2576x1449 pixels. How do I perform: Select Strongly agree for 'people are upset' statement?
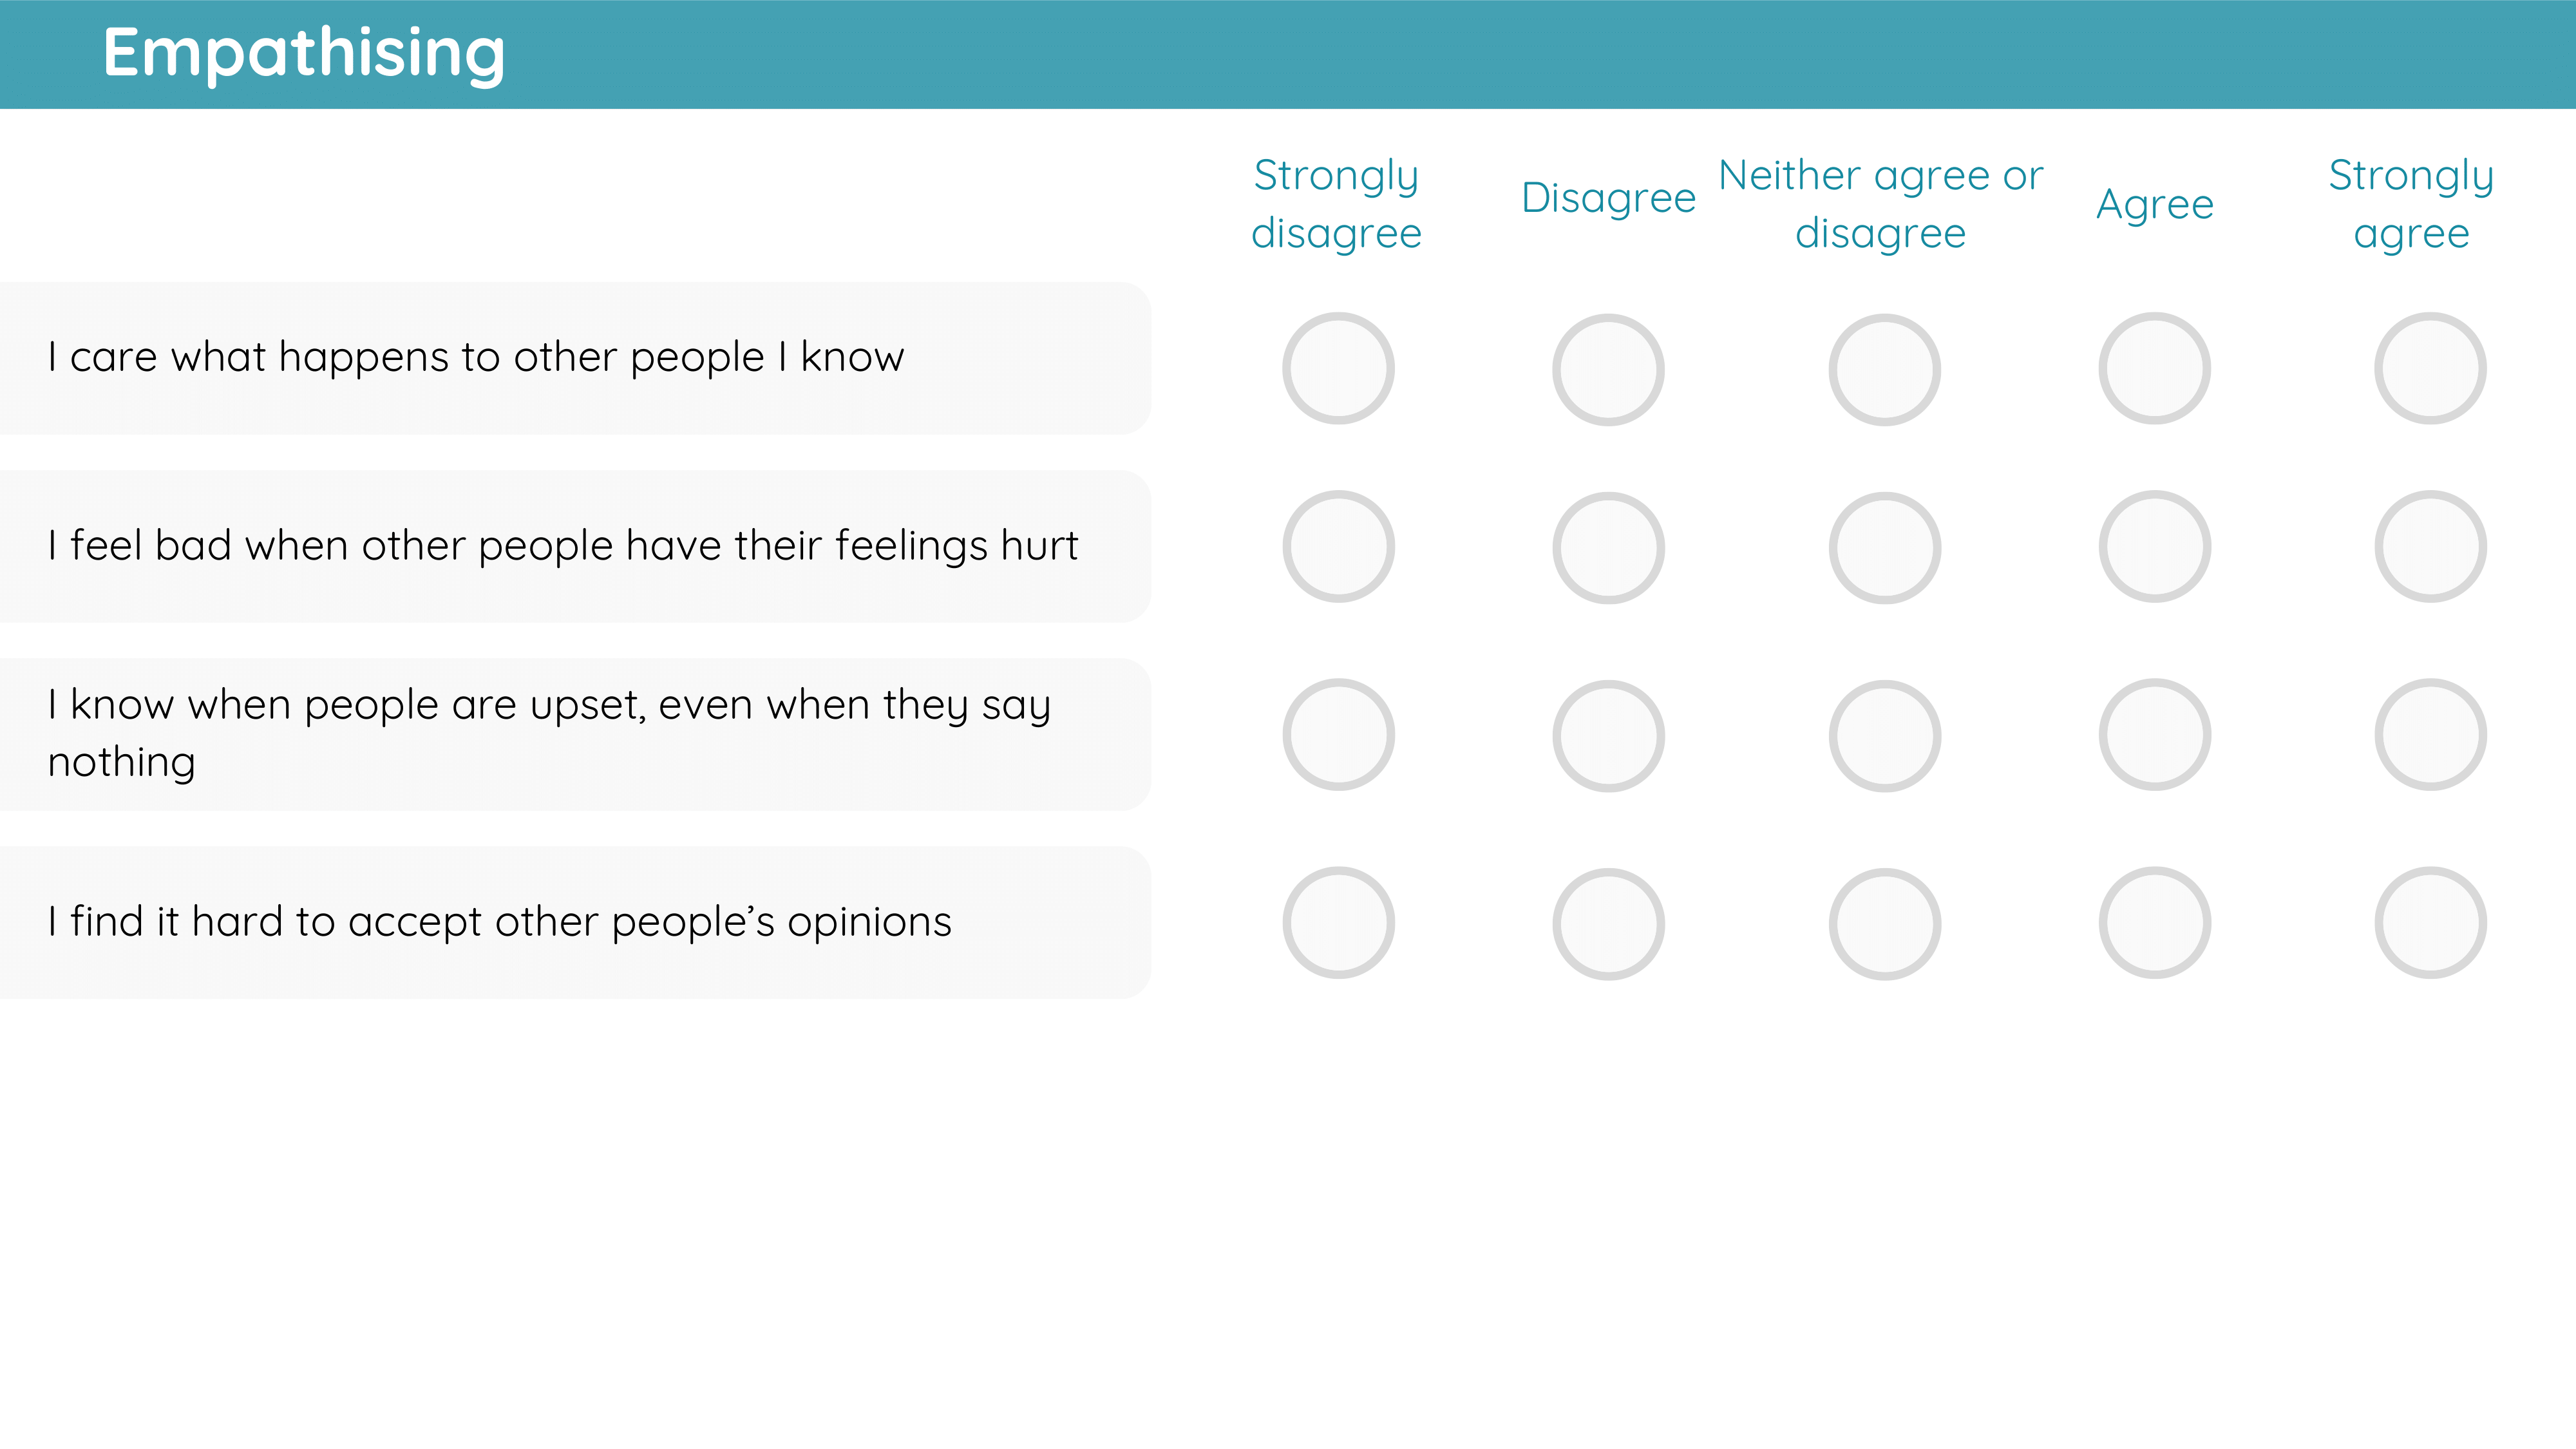[x=2430, y=735]
